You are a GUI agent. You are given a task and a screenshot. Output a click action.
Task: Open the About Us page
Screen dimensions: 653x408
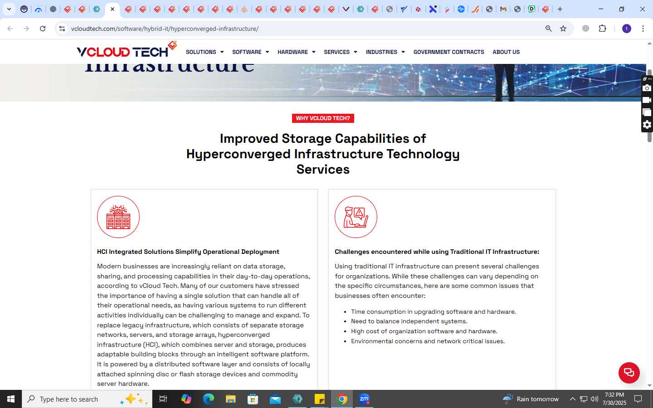coord(506,52)
